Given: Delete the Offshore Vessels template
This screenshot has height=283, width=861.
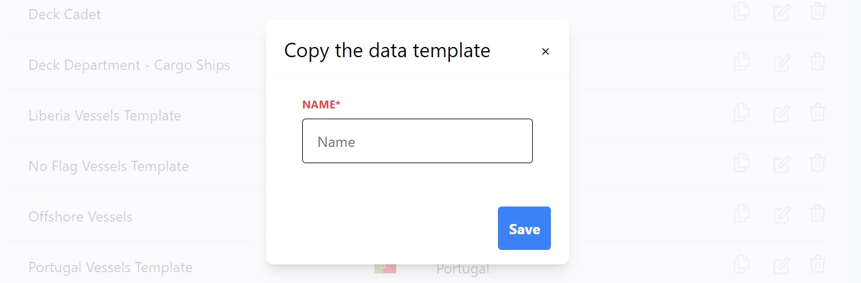Looking at the screenshot, I should point(817,214).
